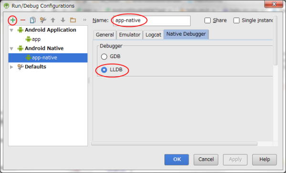The height and width of the screenshot is (173, 286).
Task: Open the Emulator tab
Action: pyautogui.click(x=130, y=35)
